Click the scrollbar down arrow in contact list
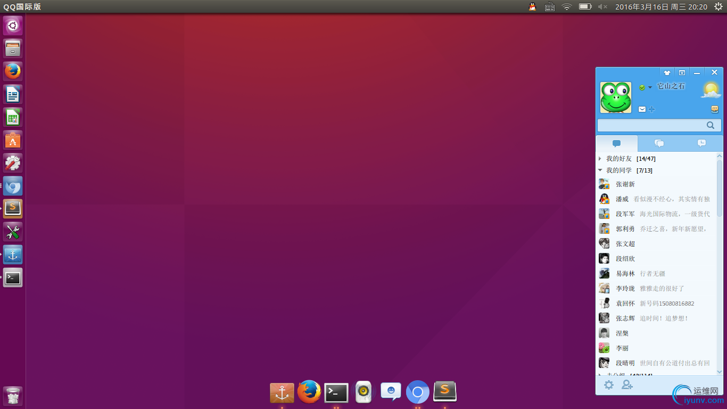Viewport: 727px width, 409px height. point(720,372)
